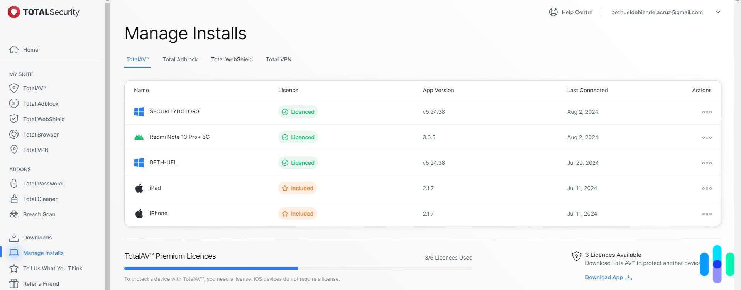Click the BETH-UEL device name
This screenshot has width=741, height=290.
tap(163, 162)
